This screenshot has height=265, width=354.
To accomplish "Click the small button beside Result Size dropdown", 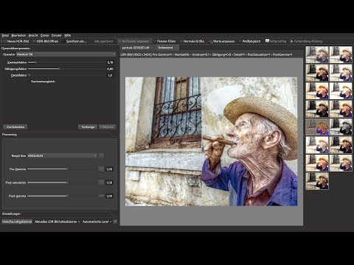I will [101, 155].
